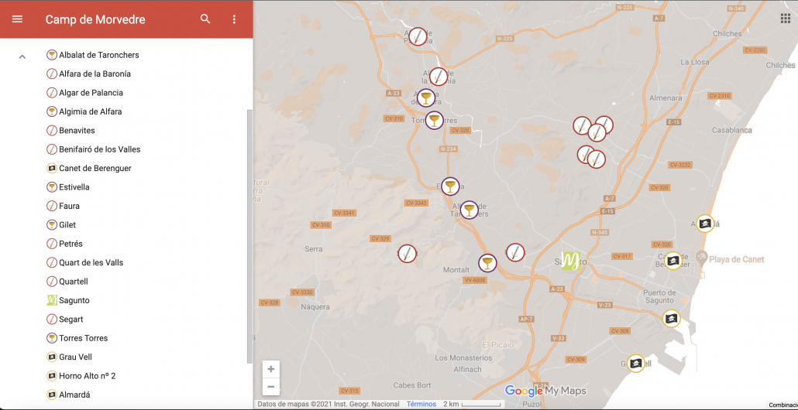798x410 pixels.
Task: Open the three-dot more options menu
Action: tap(234, 19)
